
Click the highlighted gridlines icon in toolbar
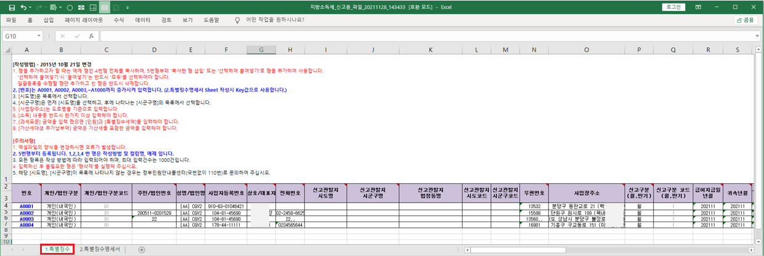105,7
